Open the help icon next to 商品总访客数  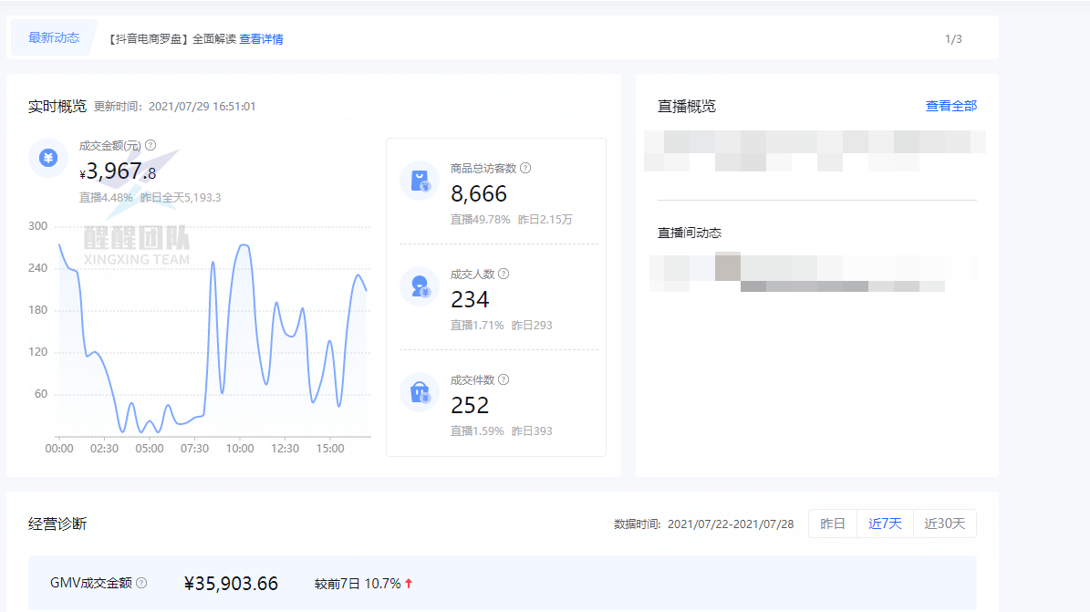tap(527, 168)
